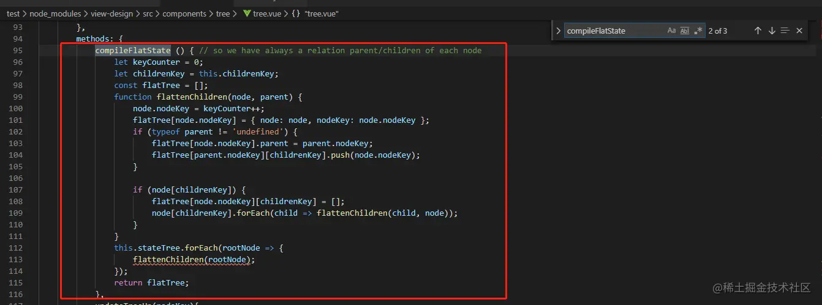Open test breadcrumb folder
This screenshot has height=305, width=822.
point(13,13)
